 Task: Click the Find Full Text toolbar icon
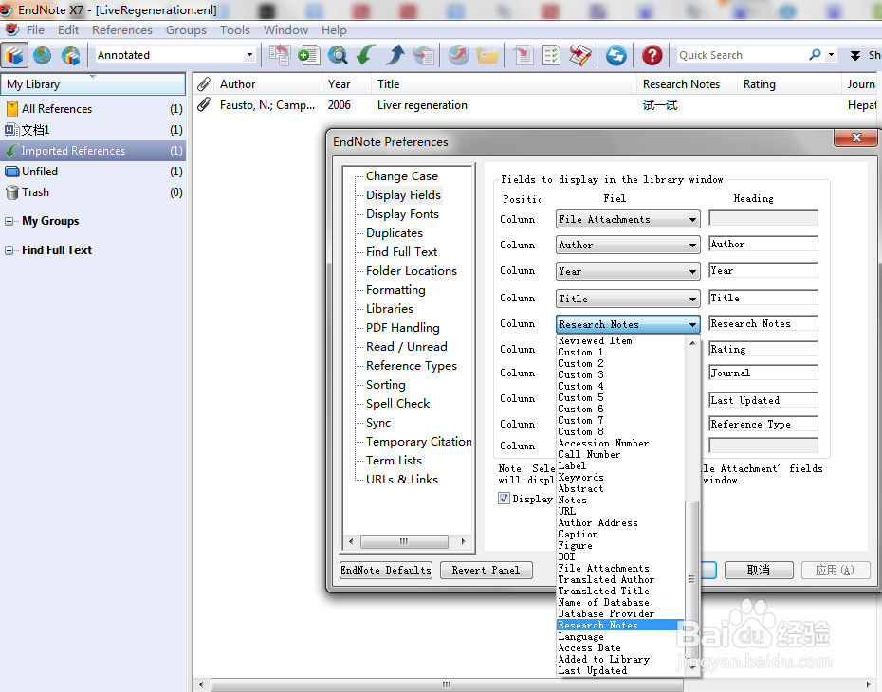coord(424,55)
